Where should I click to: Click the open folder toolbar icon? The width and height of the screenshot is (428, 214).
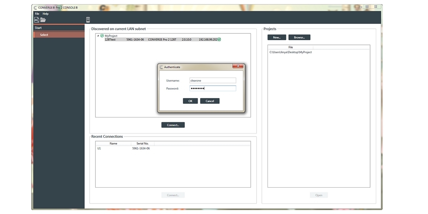(43, 20)
